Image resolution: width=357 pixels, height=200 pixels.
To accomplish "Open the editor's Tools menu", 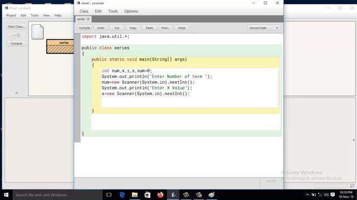I will [x=113, y=11].
